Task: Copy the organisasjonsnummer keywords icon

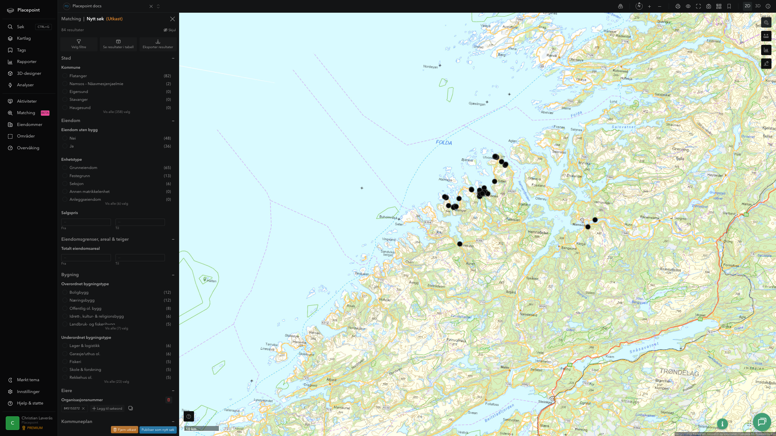Action: click(x=131, y=408)
